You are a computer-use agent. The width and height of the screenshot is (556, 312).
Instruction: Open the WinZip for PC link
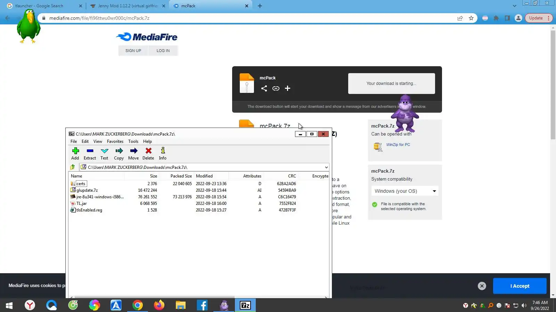tap(398, 145)
